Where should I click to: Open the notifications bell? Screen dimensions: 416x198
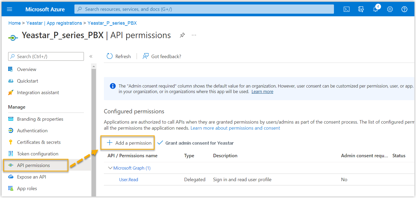pos(376,9)
